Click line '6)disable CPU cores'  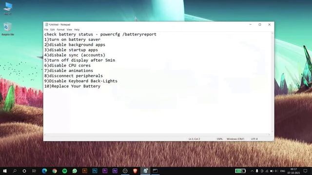pyautogui.click(x=67, y=65)
